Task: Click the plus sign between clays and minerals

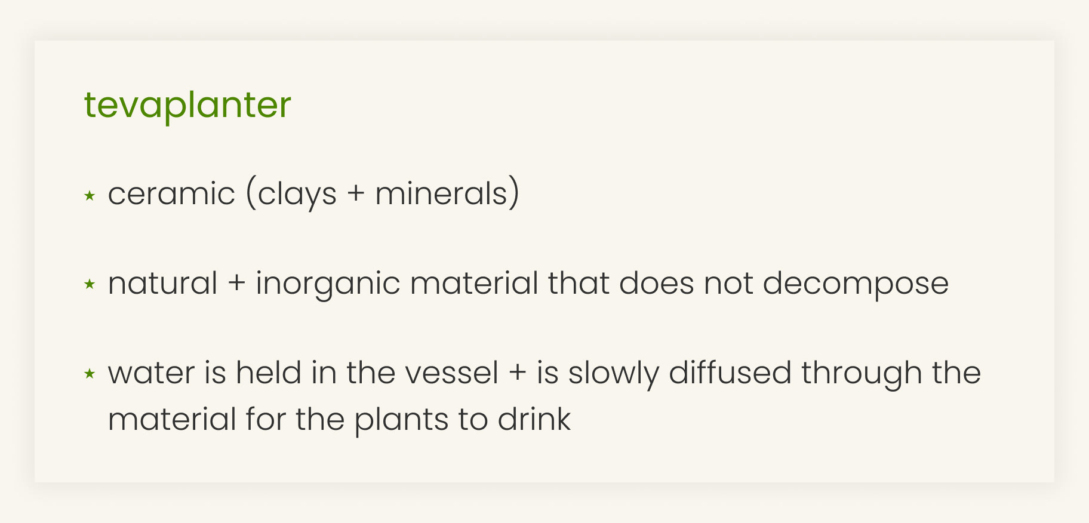Action: [x=356, y=195]
